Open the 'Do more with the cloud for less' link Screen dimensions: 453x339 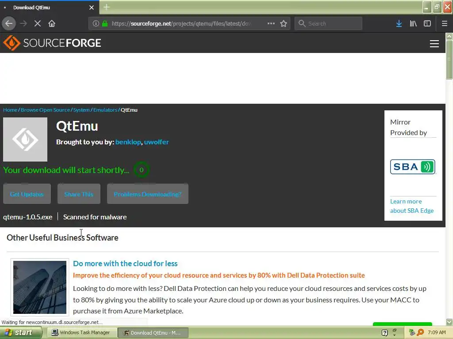pos(125,264)
